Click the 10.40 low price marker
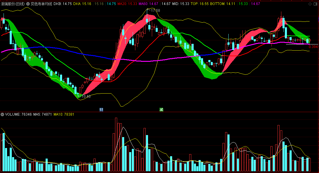319x173 pixels. click(x=86, y=97)
